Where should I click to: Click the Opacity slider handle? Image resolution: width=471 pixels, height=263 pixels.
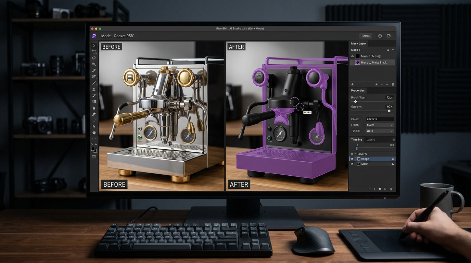tap(389, 111)
